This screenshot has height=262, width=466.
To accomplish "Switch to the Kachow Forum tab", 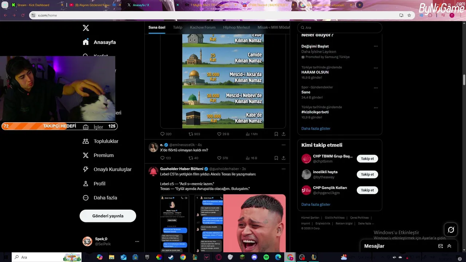I will click(203, 27).
